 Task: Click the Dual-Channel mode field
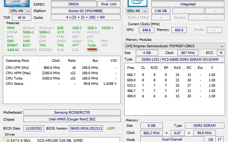click(x=172, y=140)
